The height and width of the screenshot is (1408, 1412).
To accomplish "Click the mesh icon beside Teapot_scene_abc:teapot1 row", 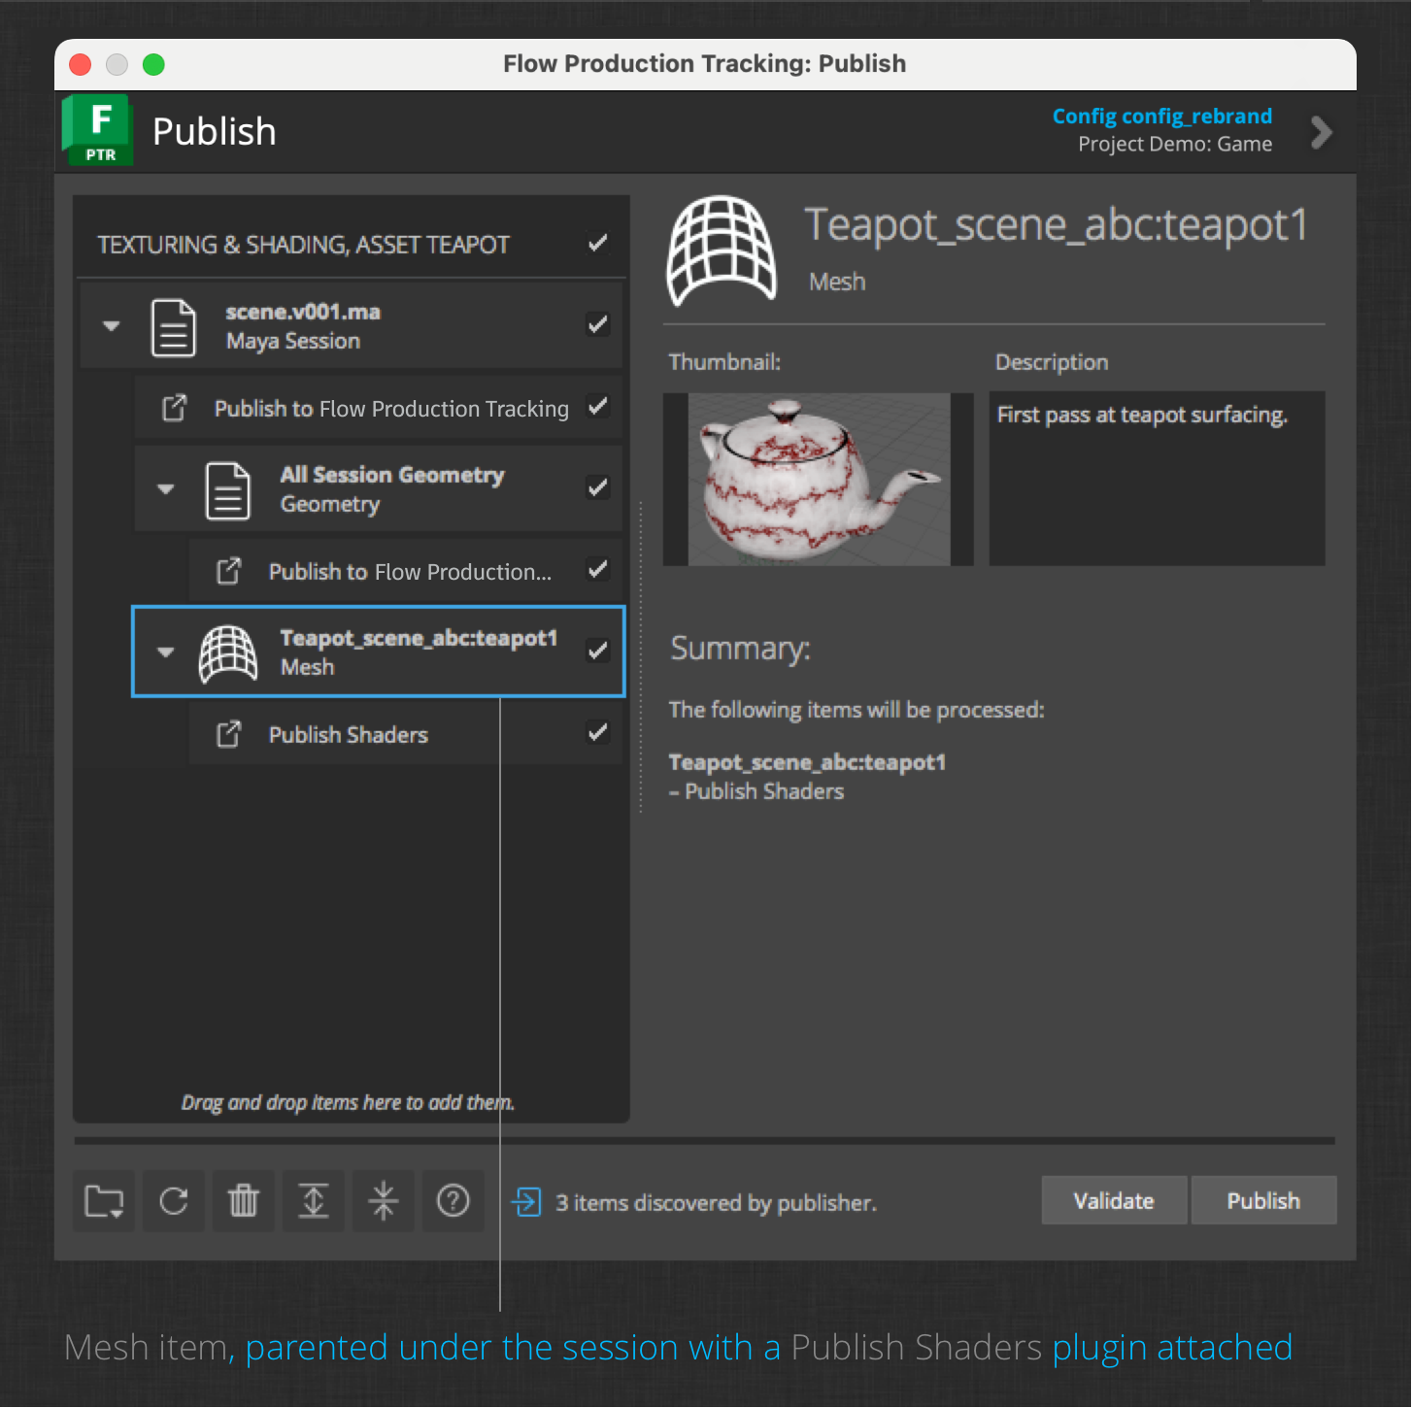I will [228, 654].
